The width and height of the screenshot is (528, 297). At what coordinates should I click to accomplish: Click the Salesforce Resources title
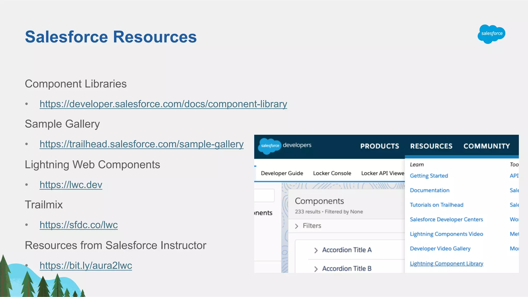[x=111, y=37]
